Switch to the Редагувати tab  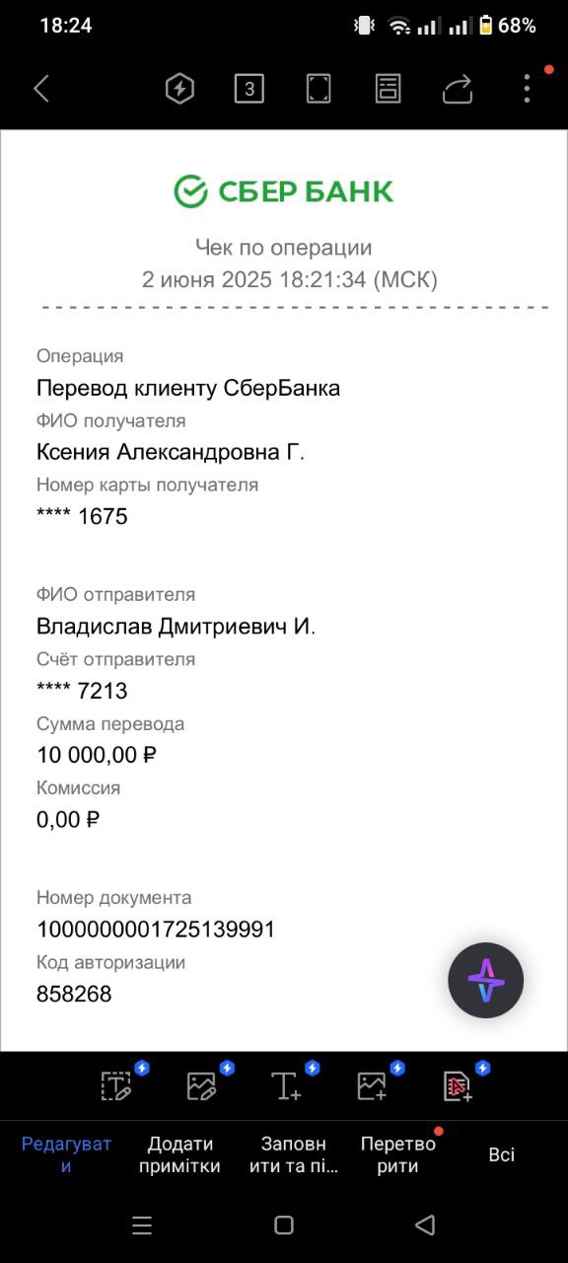click(x=67, y=1154)
